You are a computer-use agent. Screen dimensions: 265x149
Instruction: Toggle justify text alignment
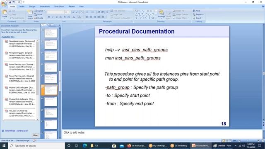pyautogui.click(x=99, y=17)
